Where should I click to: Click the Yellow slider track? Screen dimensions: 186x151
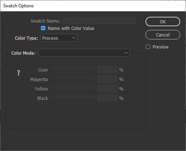point(73,88)
